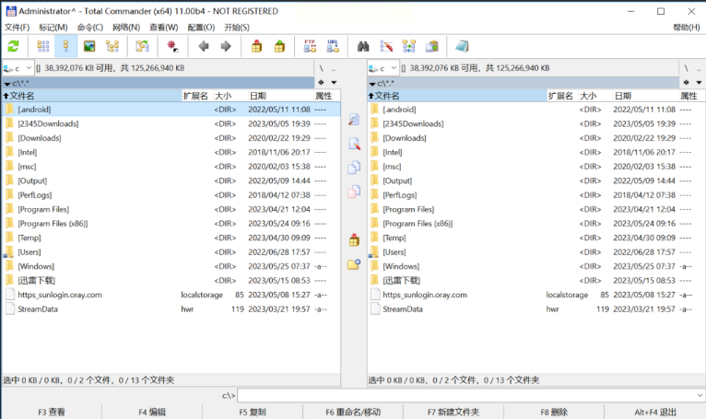
Task: Click F5 复制 button
Action: point(253,412)
